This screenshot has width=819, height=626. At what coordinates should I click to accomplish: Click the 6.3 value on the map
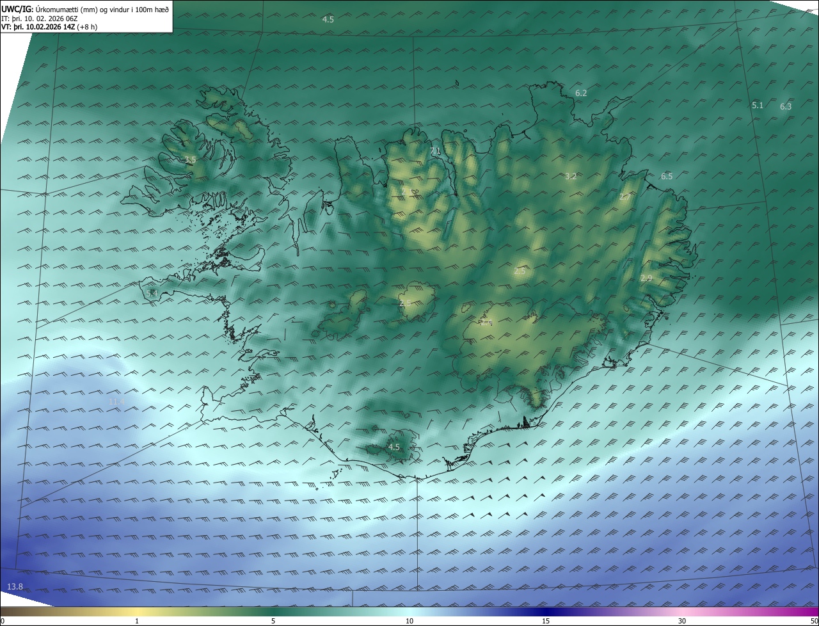tap(786, 106)
